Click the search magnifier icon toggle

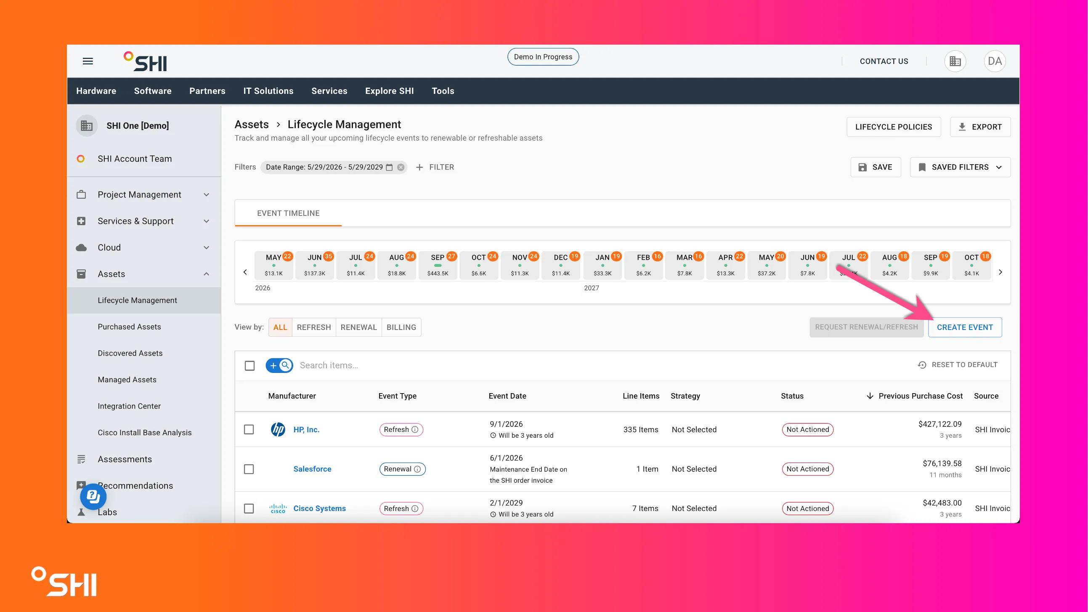pyautogui.click(x=286, y=365)
